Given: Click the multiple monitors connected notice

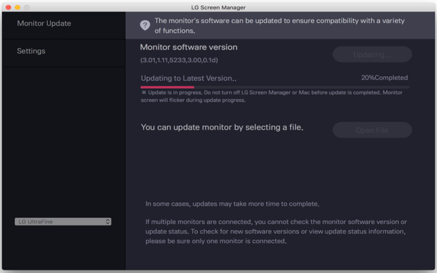Looking at the screenshot, I should tap(276, 232).
